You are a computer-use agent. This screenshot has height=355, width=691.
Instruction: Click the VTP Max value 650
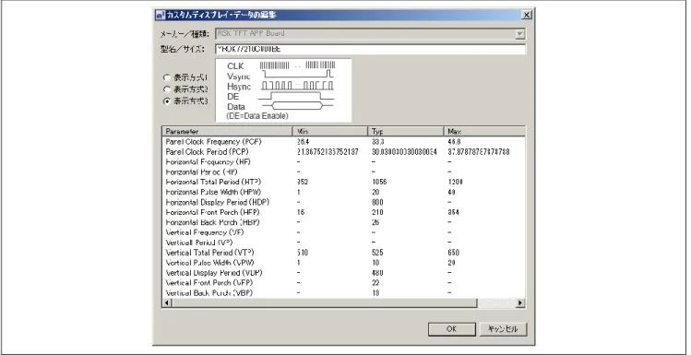[454, 253]
